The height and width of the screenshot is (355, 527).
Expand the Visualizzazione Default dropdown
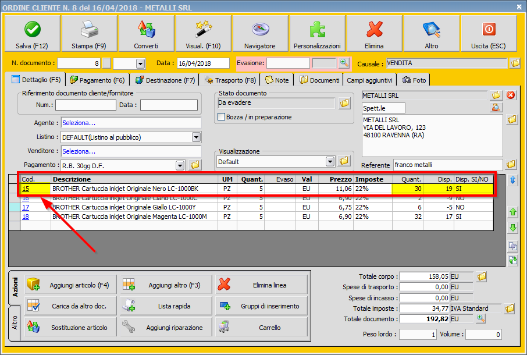point(330,162)
